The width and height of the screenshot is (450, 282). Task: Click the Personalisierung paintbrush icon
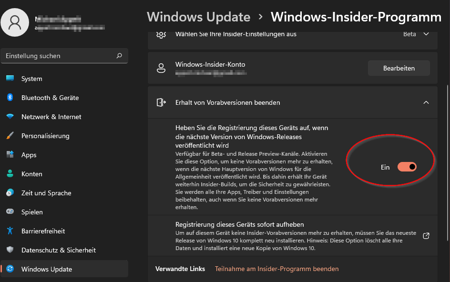coord(10,136)
